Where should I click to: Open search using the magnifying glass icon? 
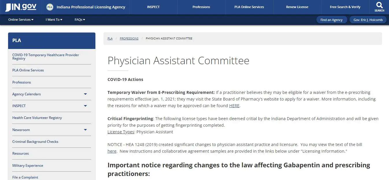pyautogui.click(x=379, y=6)
